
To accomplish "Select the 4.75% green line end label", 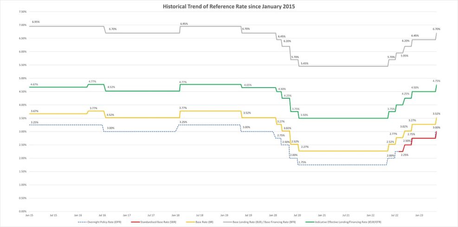I will [x=436, y=81].
